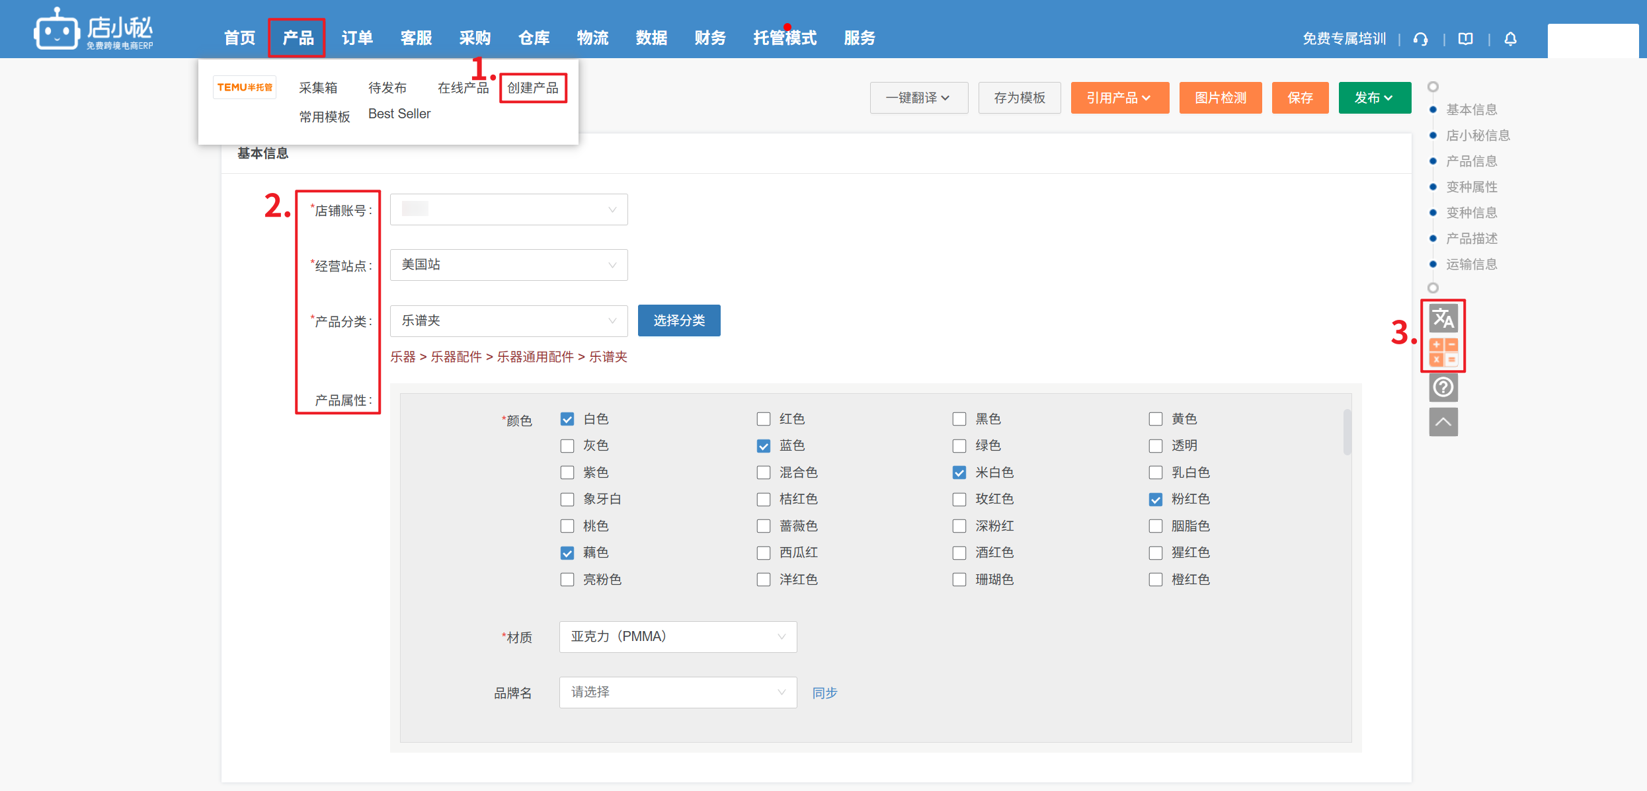The width and height of the screenshot is (1647, 791).
Task: Open the 材质 dropdown
Action: click(x=678, y=637)
